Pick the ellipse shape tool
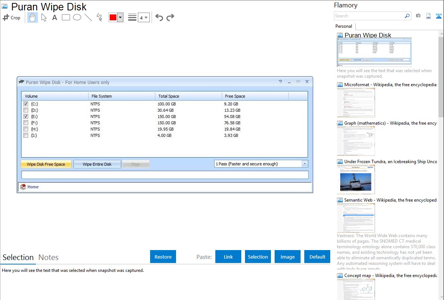 77,17
